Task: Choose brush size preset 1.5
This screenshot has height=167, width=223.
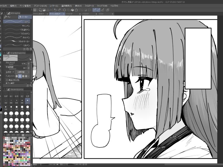Action: pyautogui.click(x=22, y=108)
